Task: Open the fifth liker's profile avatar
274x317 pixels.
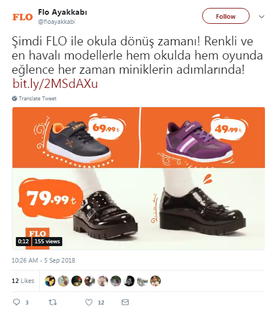Action: pyautogui.click(x=102, y=281)
